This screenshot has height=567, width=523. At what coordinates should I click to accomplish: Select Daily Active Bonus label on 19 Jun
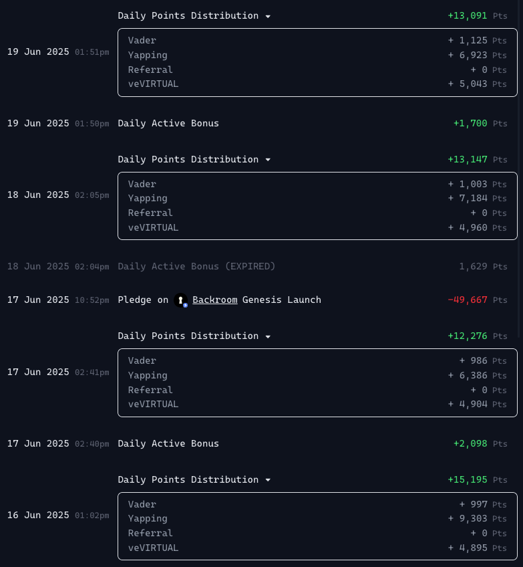[x=168, y=123]
